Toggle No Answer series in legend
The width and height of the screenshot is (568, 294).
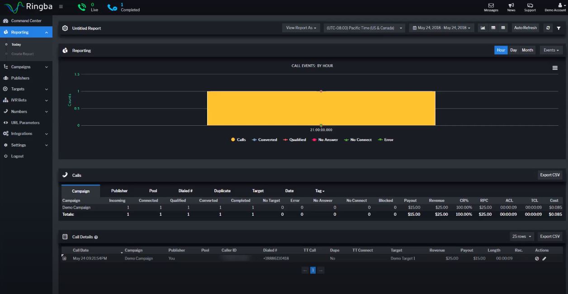click(x=325, y=140)
